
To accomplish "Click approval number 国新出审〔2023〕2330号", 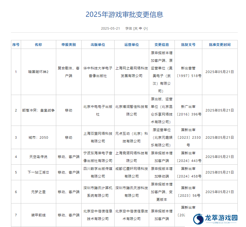I will pyautogui.click(x=189, y=137).
